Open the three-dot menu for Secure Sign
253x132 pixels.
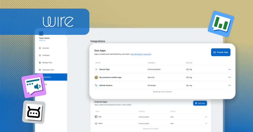pyautogui.click(x=229, y=69)
